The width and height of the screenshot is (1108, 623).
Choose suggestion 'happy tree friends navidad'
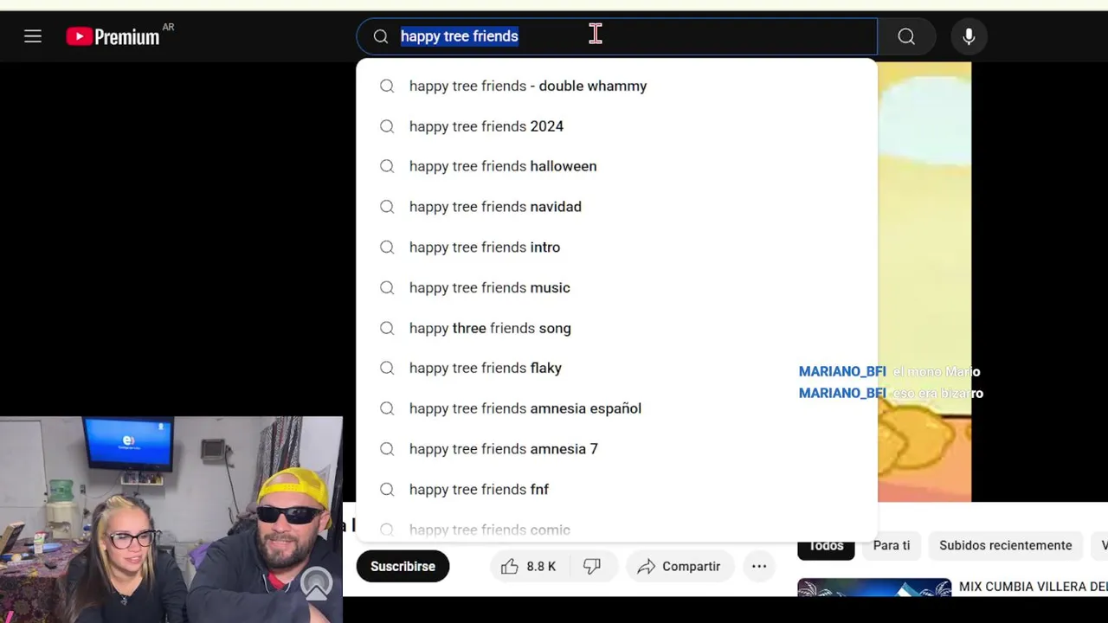[x=616, y=207]
